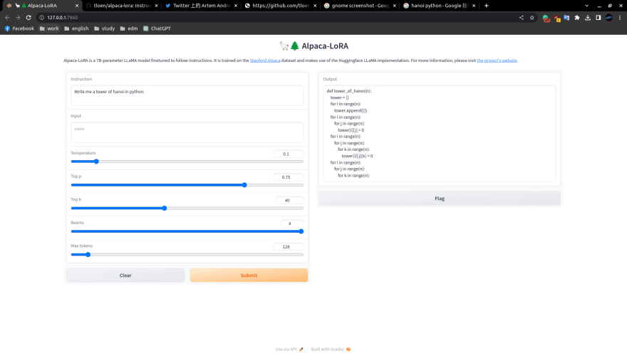The image size is (627, 358).
Task: Click the Clear button
Action: [125, 275]
